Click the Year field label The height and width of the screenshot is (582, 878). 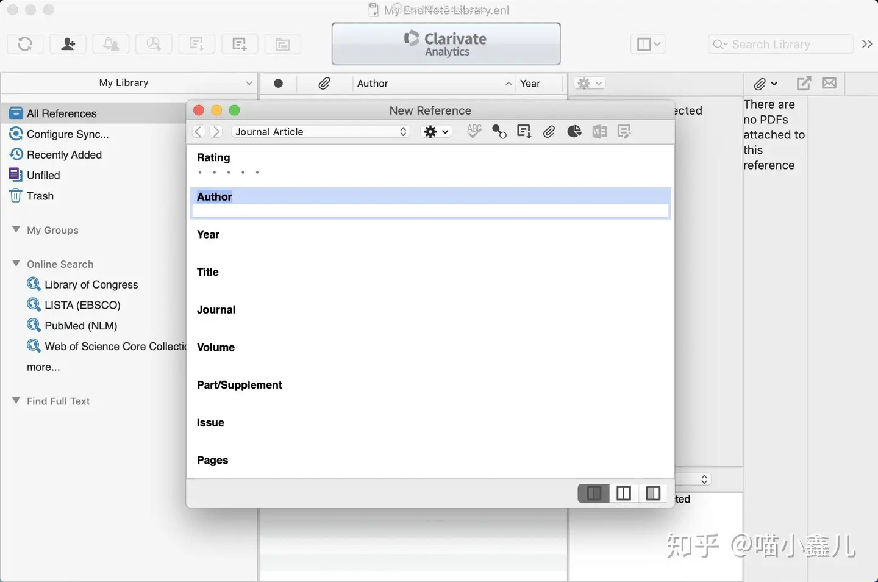click(208, 235)
